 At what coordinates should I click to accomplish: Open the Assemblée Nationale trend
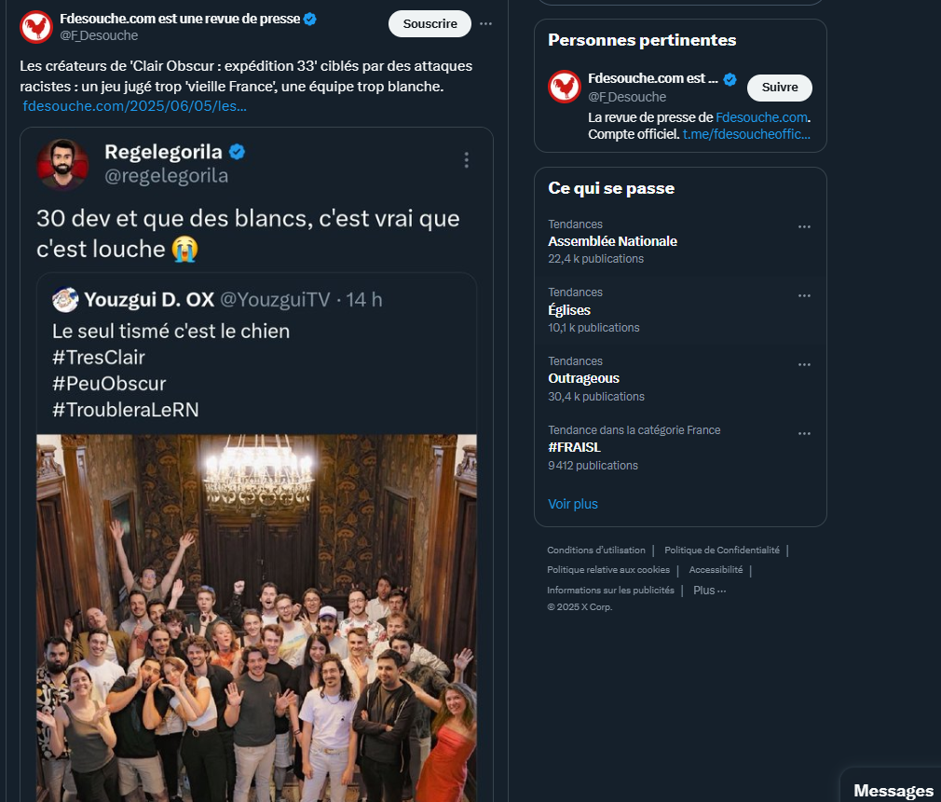click(612, 241)
